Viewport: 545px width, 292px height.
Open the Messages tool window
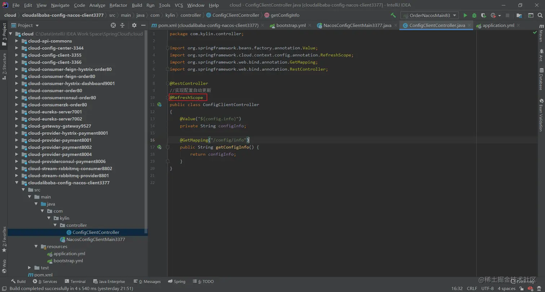coord(147,282)
